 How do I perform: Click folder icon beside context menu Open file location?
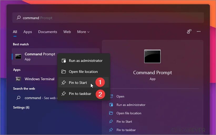pos(63,72)
